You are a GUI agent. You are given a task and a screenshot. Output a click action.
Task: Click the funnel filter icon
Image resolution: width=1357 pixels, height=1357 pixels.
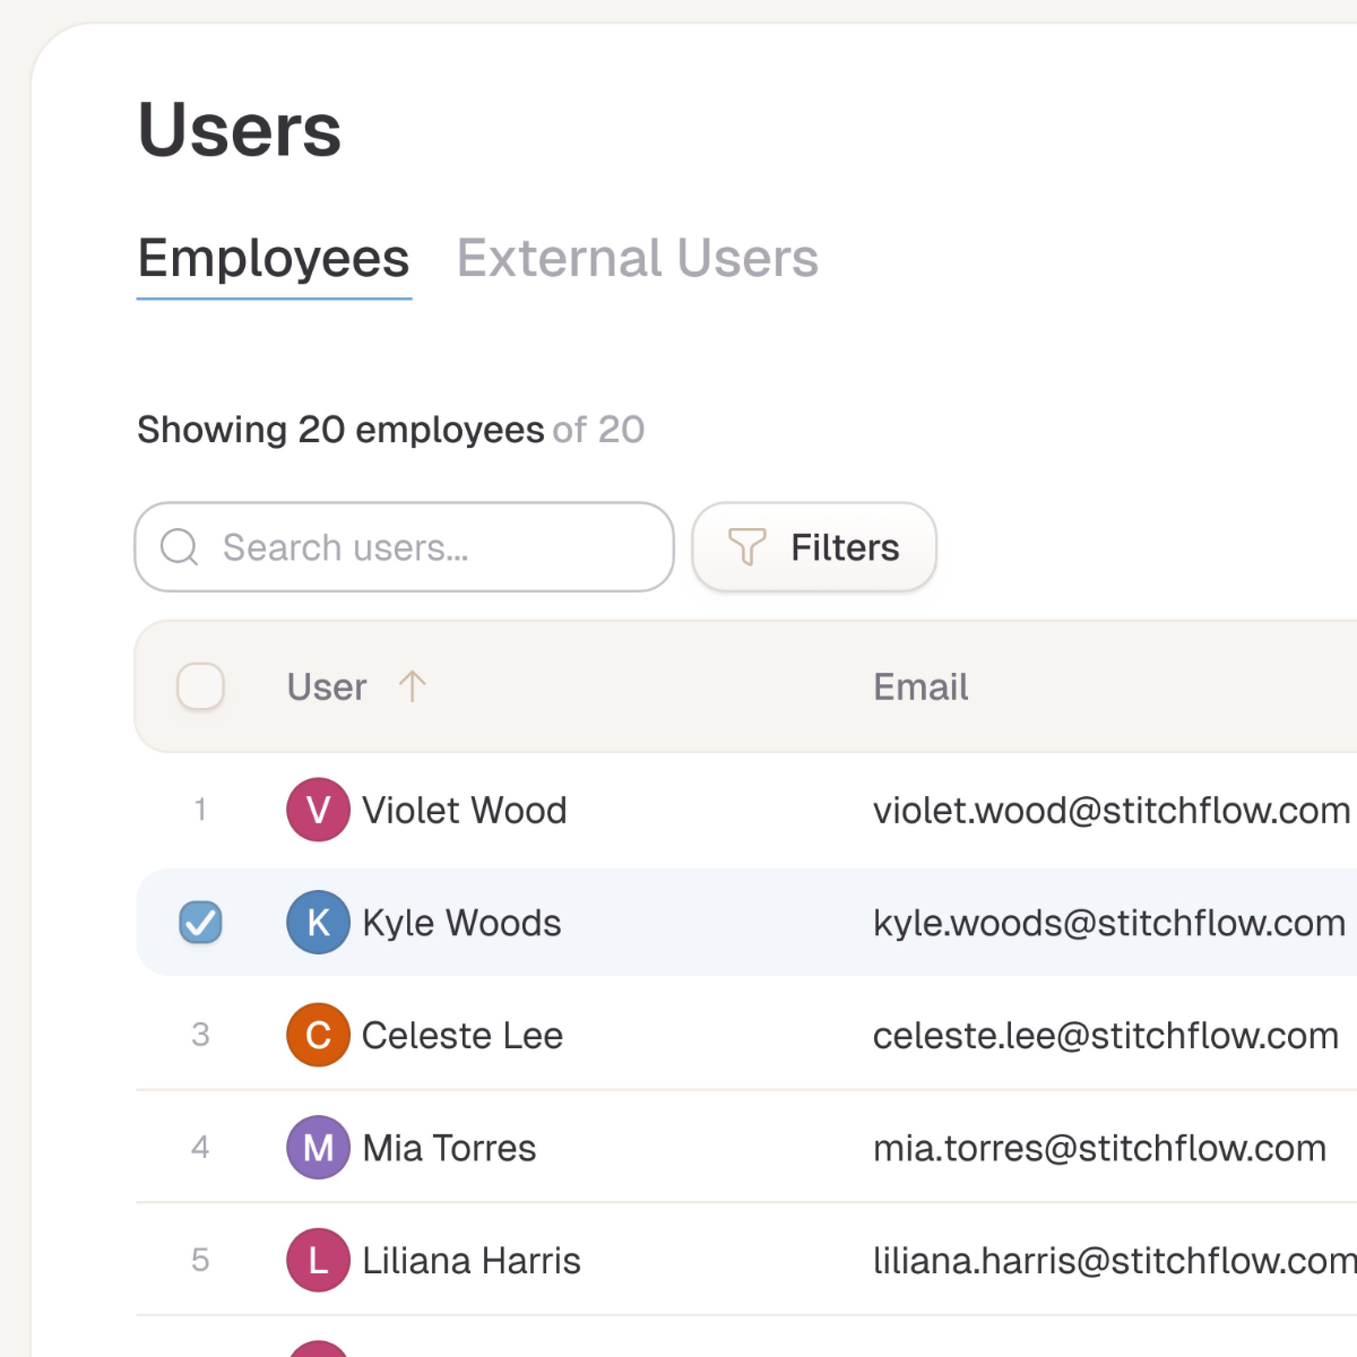746,546
